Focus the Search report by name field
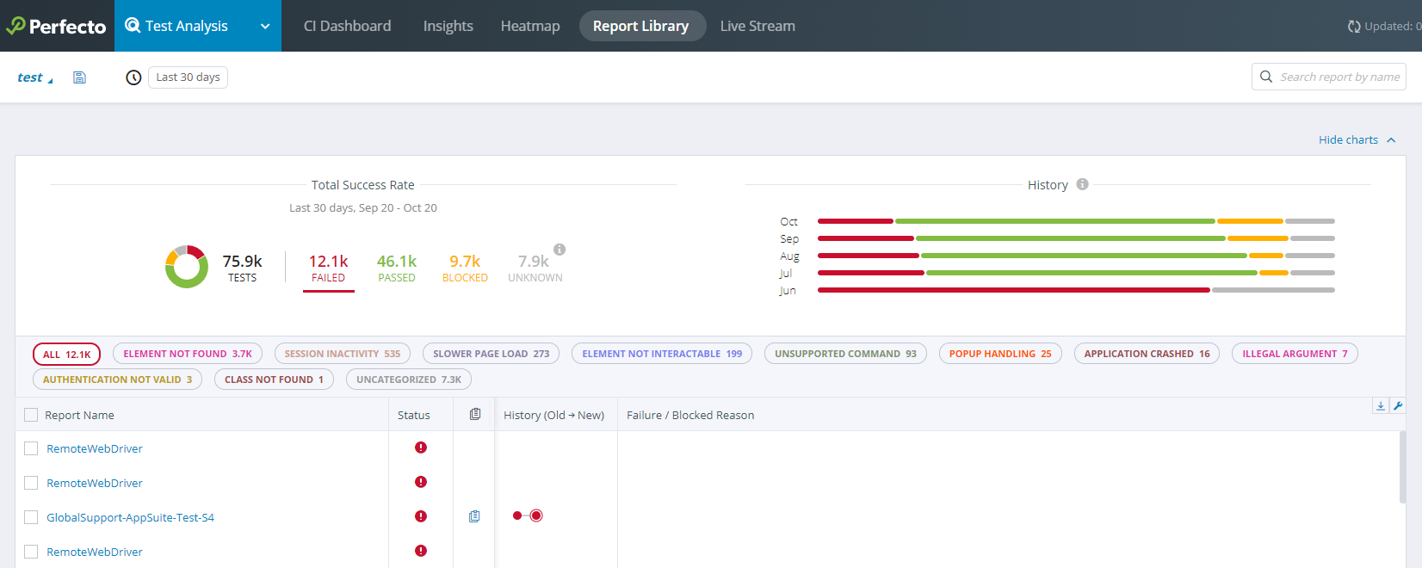This screenshot has height=568, width=1422. click(1339, 77)
